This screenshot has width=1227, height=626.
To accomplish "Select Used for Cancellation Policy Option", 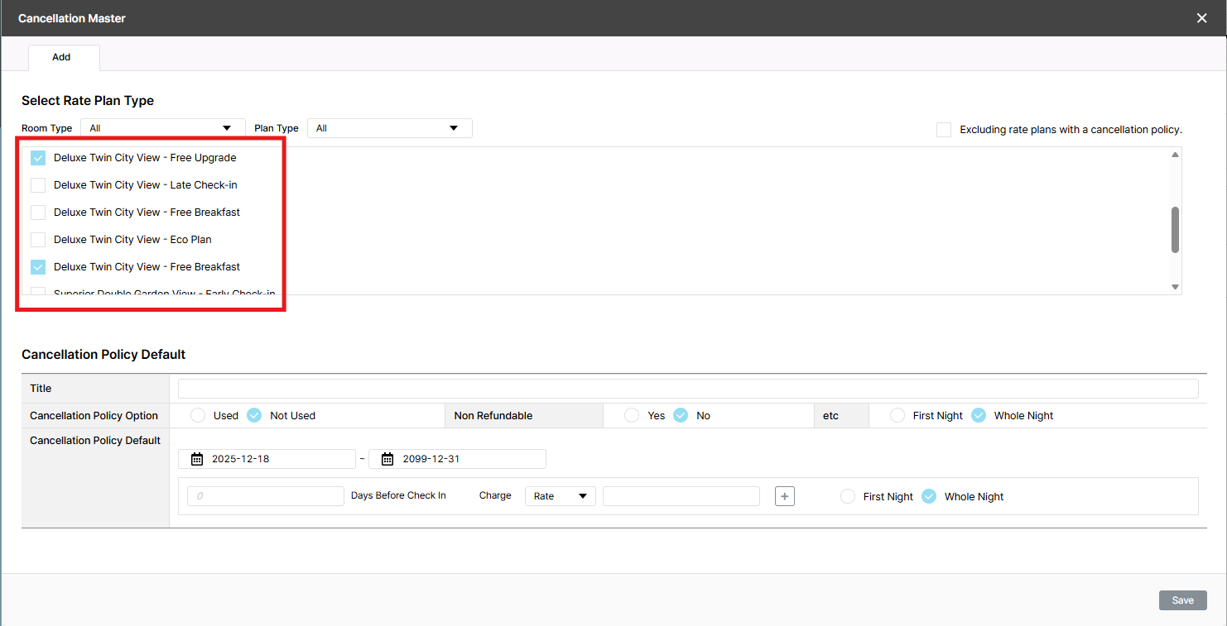I will tap(198, 415).
